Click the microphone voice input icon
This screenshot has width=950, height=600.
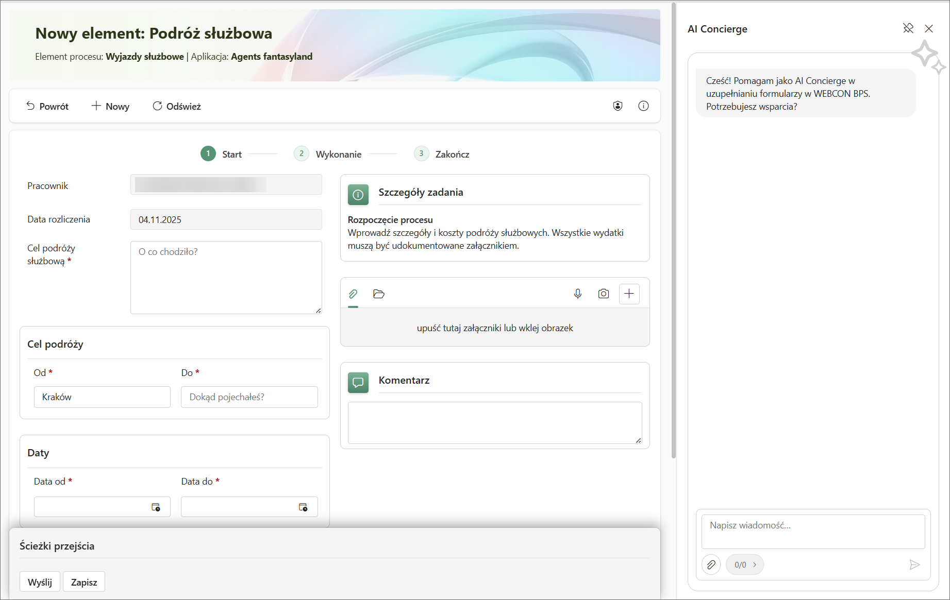coord(578,294)
